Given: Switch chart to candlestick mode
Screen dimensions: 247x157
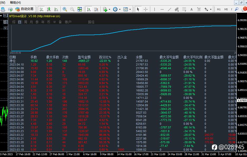Looking at the screenshot, I should [49, 9].
